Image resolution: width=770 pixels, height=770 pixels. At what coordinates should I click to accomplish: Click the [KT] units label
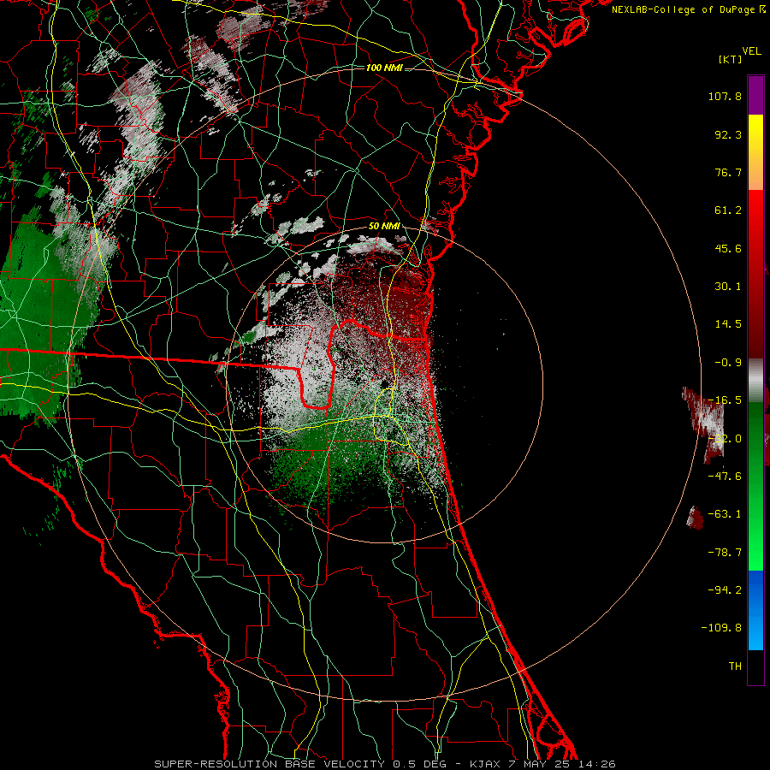coord(730,59)
